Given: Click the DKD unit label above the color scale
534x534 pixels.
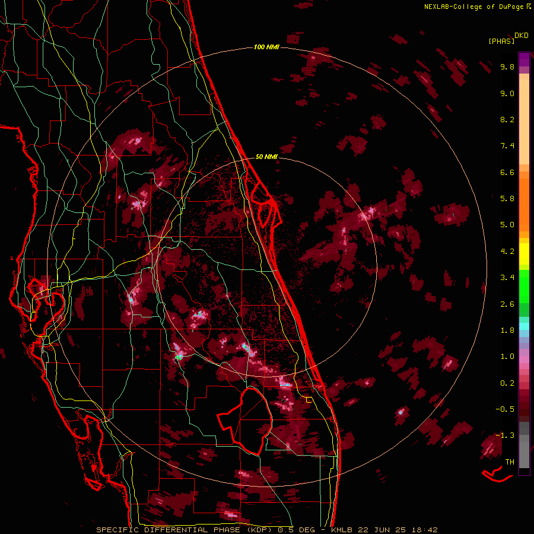Looking at the screenshot, I should tap(522, 36).
